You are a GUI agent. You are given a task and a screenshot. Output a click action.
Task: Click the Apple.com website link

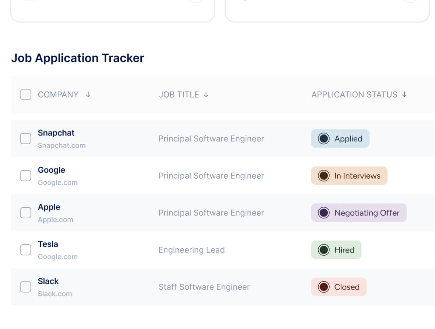coord(56,219)
